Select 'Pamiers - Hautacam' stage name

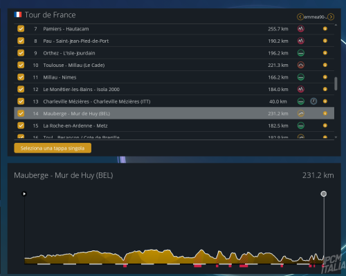[66, 29]
